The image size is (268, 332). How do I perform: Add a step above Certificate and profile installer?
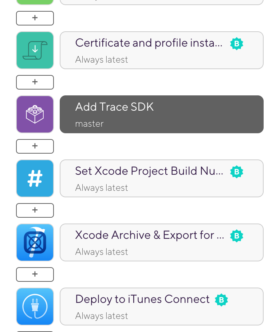coord(35,18)
